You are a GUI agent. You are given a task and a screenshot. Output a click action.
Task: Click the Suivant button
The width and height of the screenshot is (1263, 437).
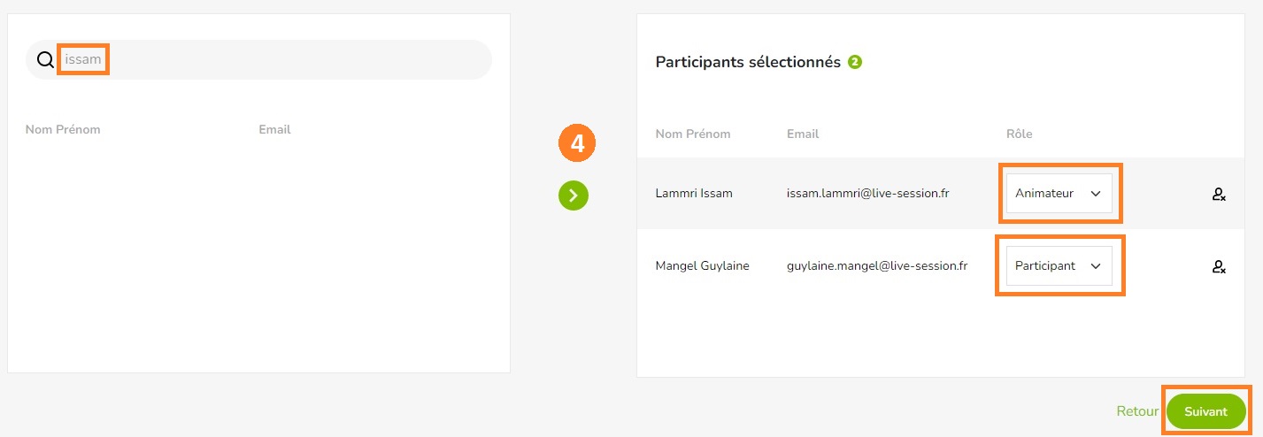click(1205, 411)
